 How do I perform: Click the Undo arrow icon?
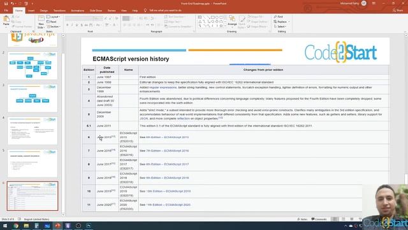click(x=12, y=4)
